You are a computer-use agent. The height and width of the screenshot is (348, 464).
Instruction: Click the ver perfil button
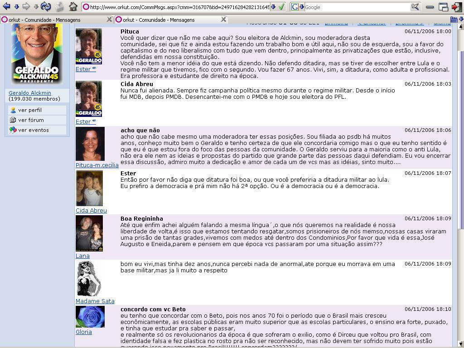[37, 110]
